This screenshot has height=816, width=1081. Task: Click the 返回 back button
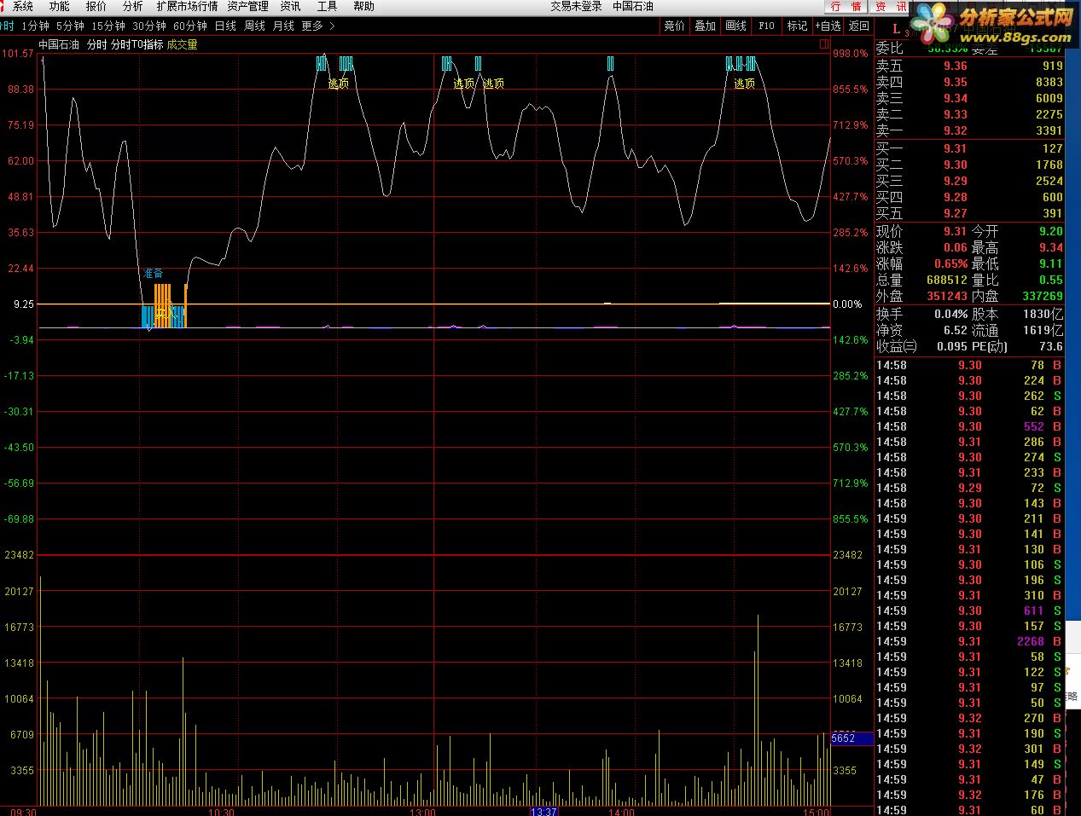tap(858, 26)
